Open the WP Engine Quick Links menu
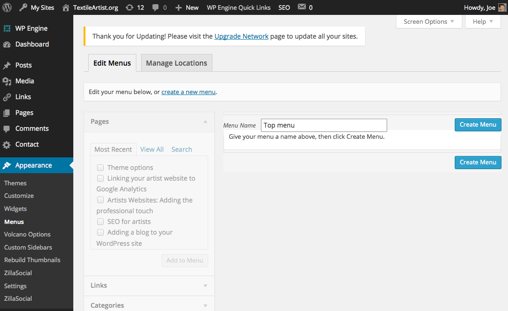Screen dimensions: 508x311 tap(239, 7)
